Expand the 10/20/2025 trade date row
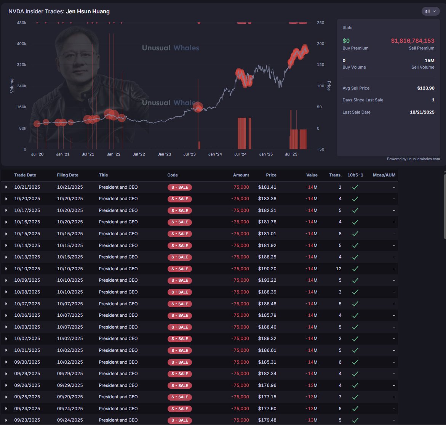Viewport: 446px width, 425px height. pos(6,199)
